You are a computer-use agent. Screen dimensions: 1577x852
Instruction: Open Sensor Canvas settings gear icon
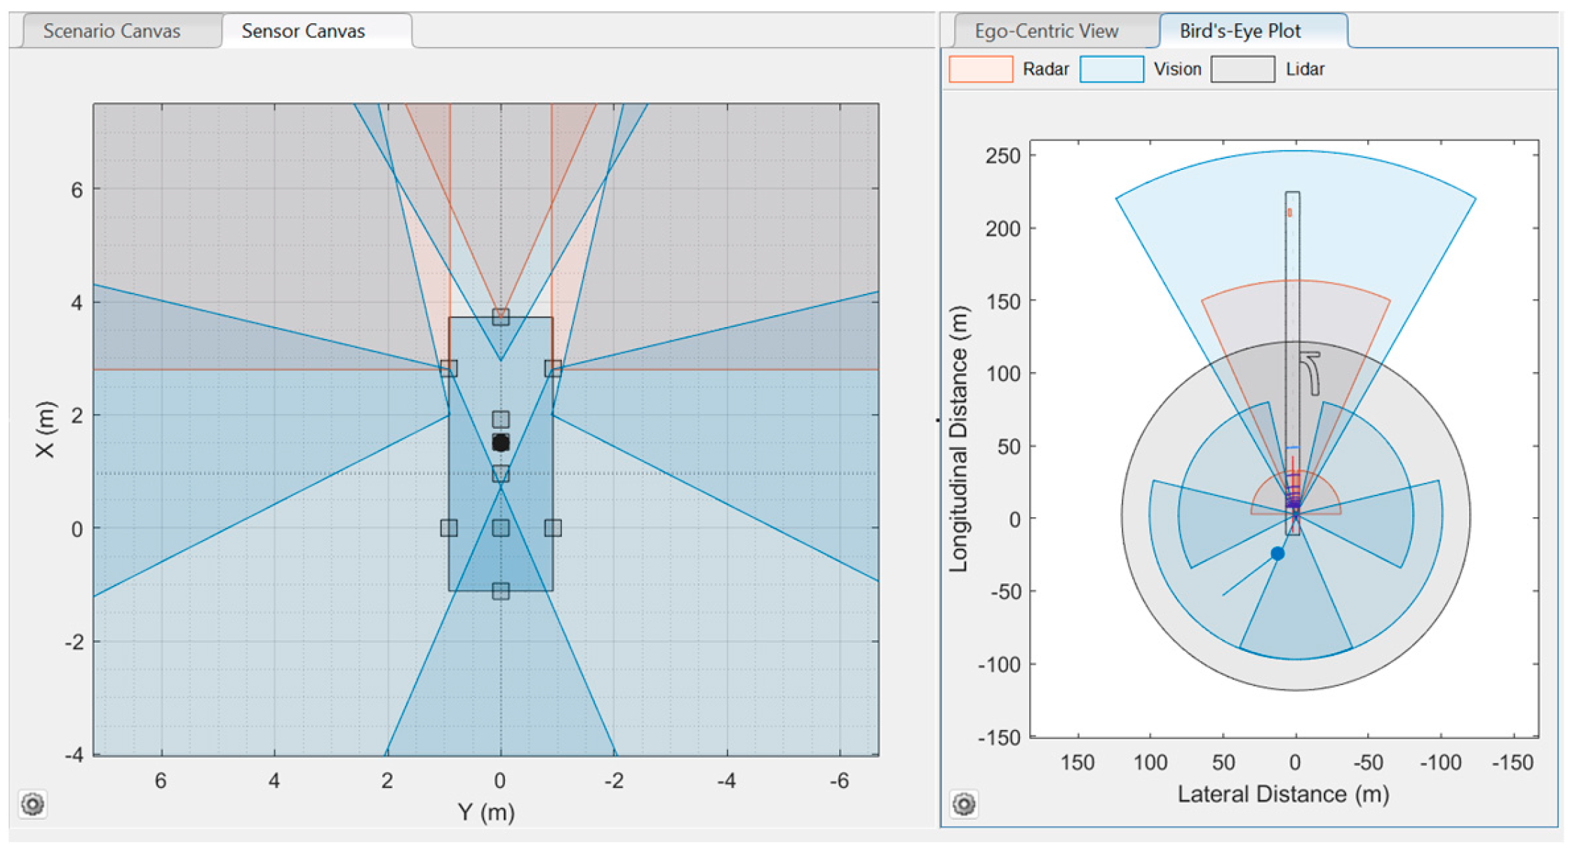click(33, 804)
